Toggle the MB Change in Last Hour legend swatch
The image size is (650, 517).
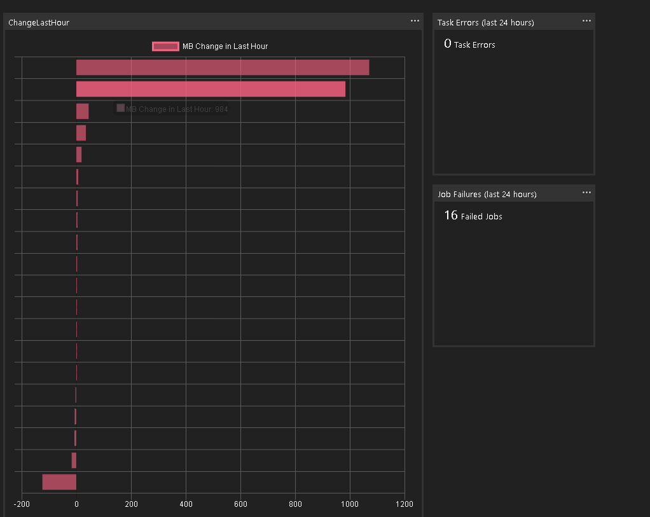coord(165,46)
